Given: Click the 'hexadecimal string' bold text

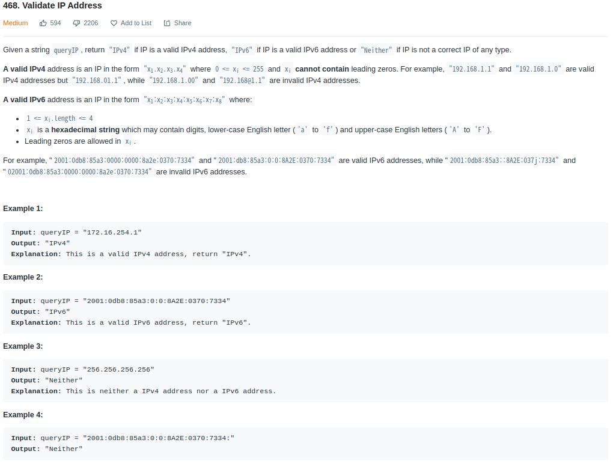Looking at the screenshot, I should pos(85,130).
